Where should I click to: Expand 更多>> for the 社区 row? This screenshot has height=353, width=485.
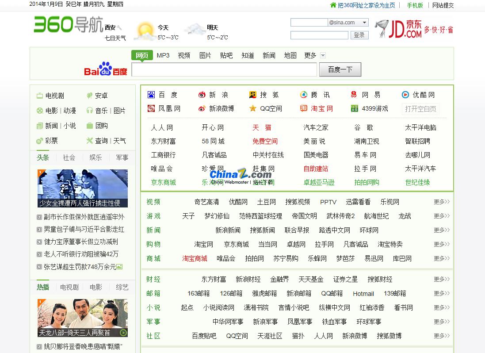coord(442,336)
